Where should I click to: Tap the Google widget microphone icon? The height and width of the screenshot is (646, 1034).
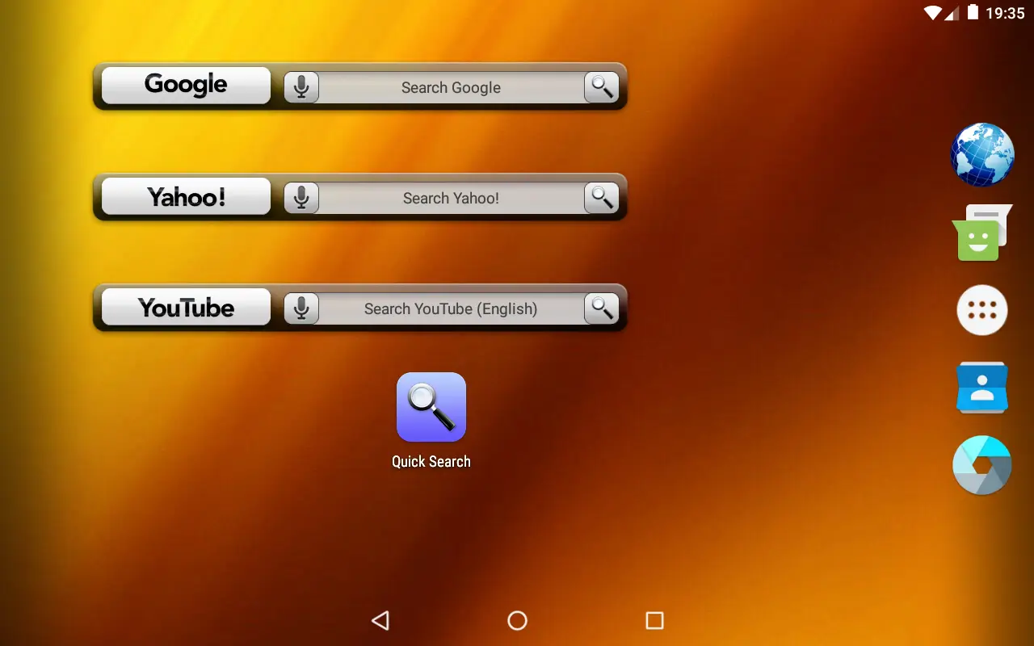coord(301,86)
